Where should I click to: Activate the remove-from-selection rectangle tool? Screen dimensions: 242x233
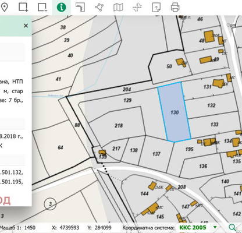[42, 8]
